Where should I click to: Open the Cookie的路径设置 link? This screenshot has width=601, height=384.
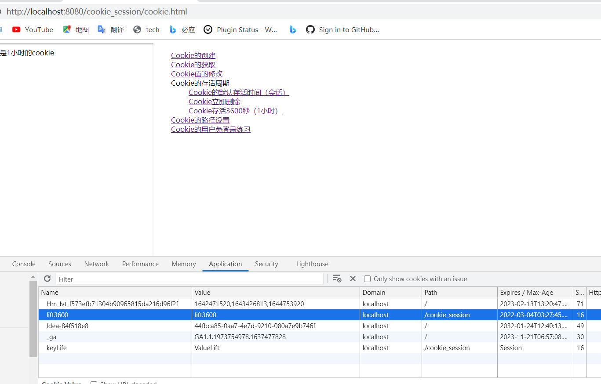pyautogui.click(x=200, y=120)
